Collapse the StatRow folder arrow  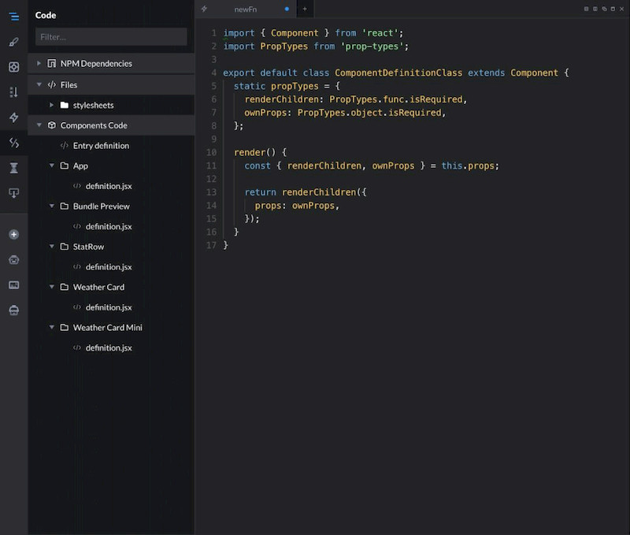tap(51, 247)
